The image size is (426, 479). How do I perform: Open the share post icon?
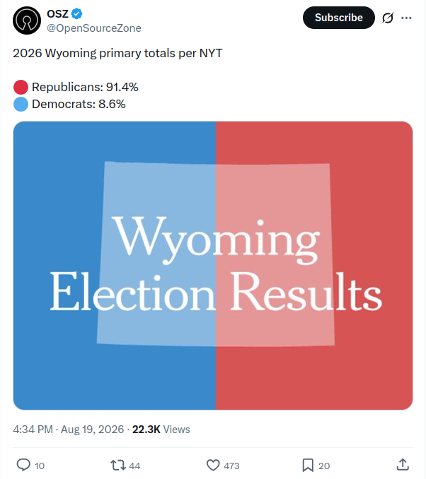[x=403, y=465]
